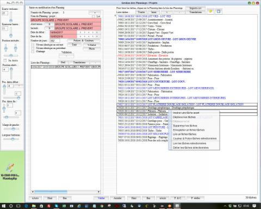Choose Couleur & Police tâches sélectionnées
261x209 pixels.
point(195,138)
